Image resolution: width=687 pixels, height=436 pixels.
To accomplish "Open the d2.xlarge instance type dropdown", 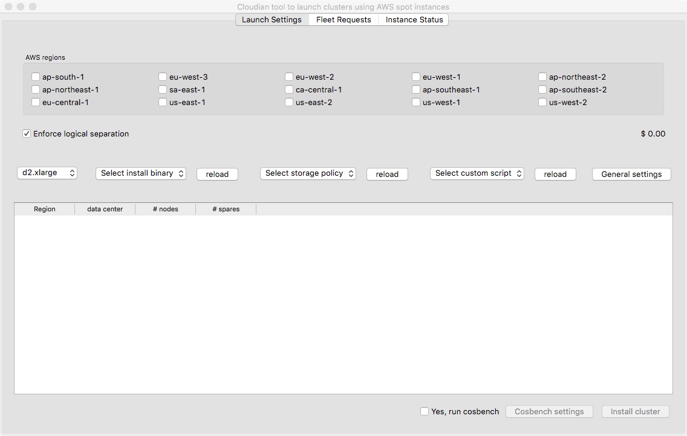I will pos(47,173).
